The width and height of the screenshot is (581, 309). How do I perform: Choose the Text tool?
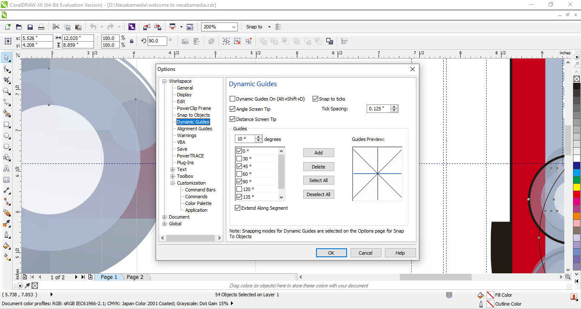(6, 169)
